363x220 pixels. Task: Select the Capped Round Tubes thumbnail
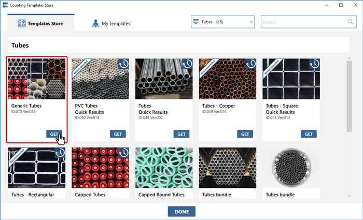coord(164,168)
